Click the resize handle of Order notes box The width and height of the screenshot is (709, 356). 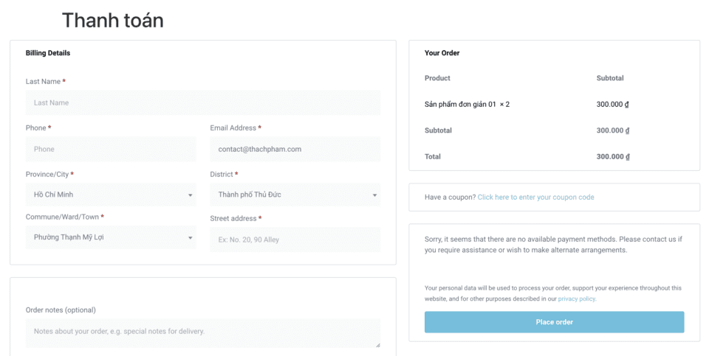point(377,344)
